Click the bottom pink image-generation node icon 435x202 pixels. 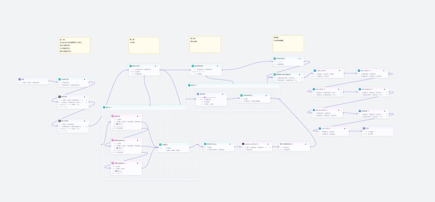[x=113, y=163]
